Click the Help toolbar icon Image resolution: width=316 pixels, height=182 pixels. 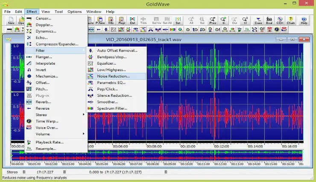304,21
